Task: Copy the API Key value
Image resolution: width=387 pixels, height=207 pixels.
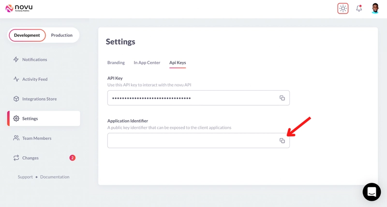Action: 282,98
